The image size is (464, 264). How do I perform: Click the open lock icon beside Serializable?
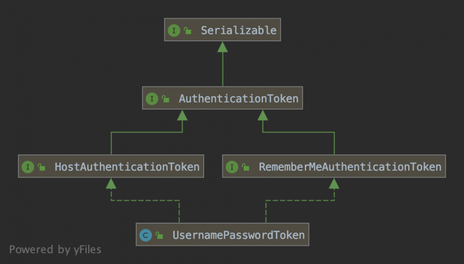[187, 31]
